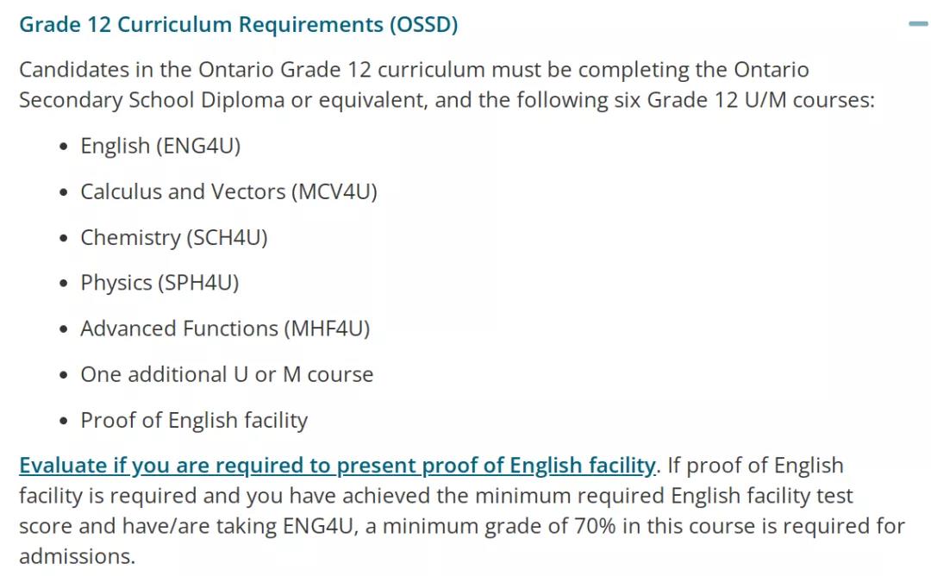Select the Physics (SPH4U) list entry

(x=159, y=283)
